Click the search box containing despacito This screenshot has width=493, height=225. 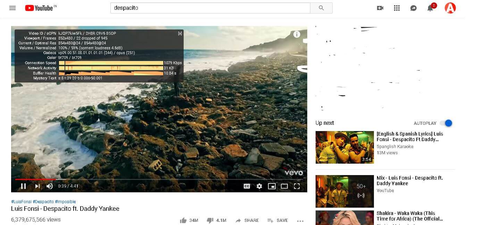210,8
